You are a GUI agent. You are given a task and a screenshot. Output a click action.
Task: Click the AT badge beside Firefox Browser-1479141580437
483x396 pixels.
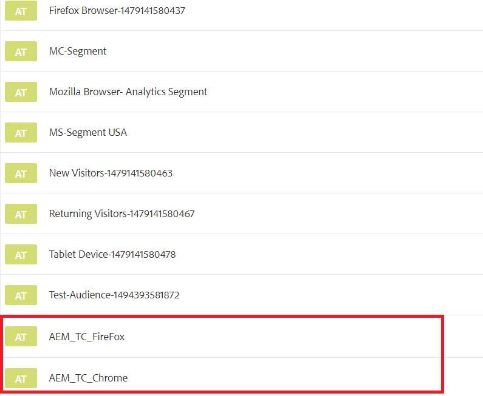click(21, 11)
